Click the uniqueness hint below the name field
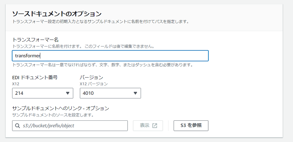The height and width of the screenshot is (142, 293). click(103, 65)
